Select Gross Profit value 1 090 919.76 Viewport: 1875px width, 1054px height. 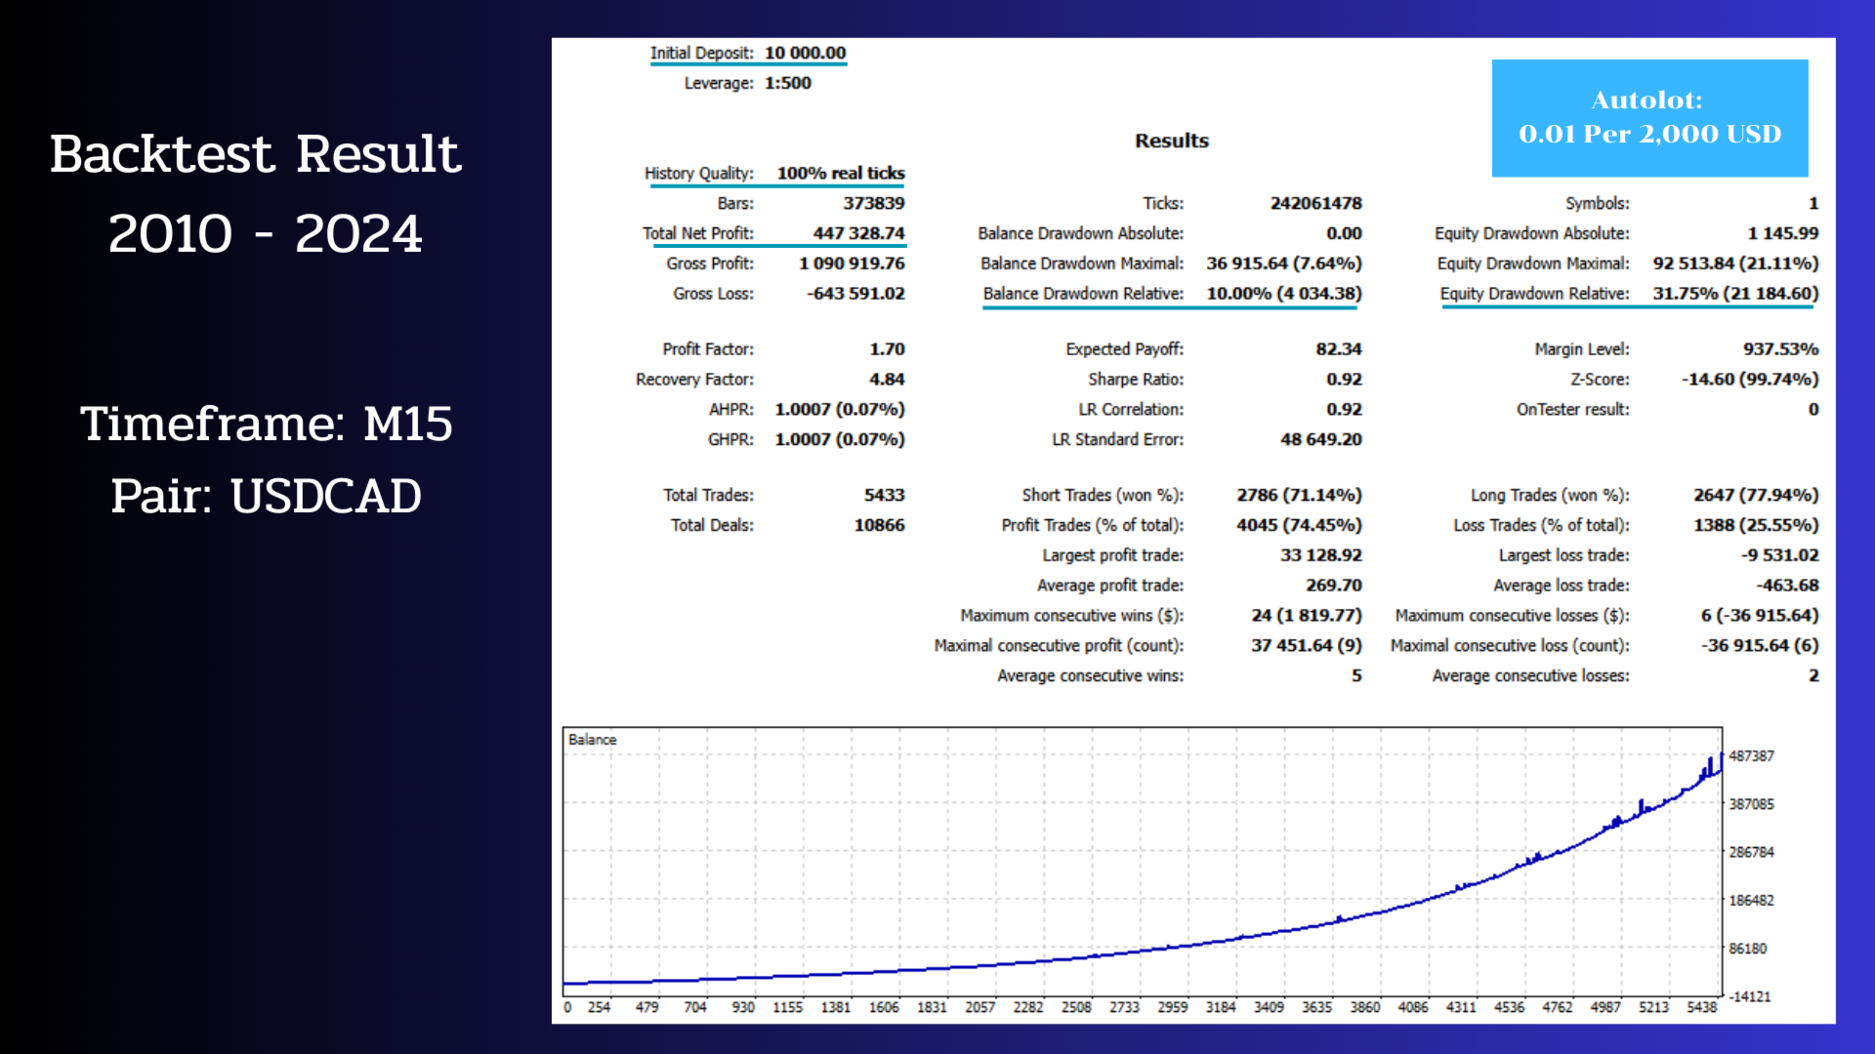coord(852,263)
